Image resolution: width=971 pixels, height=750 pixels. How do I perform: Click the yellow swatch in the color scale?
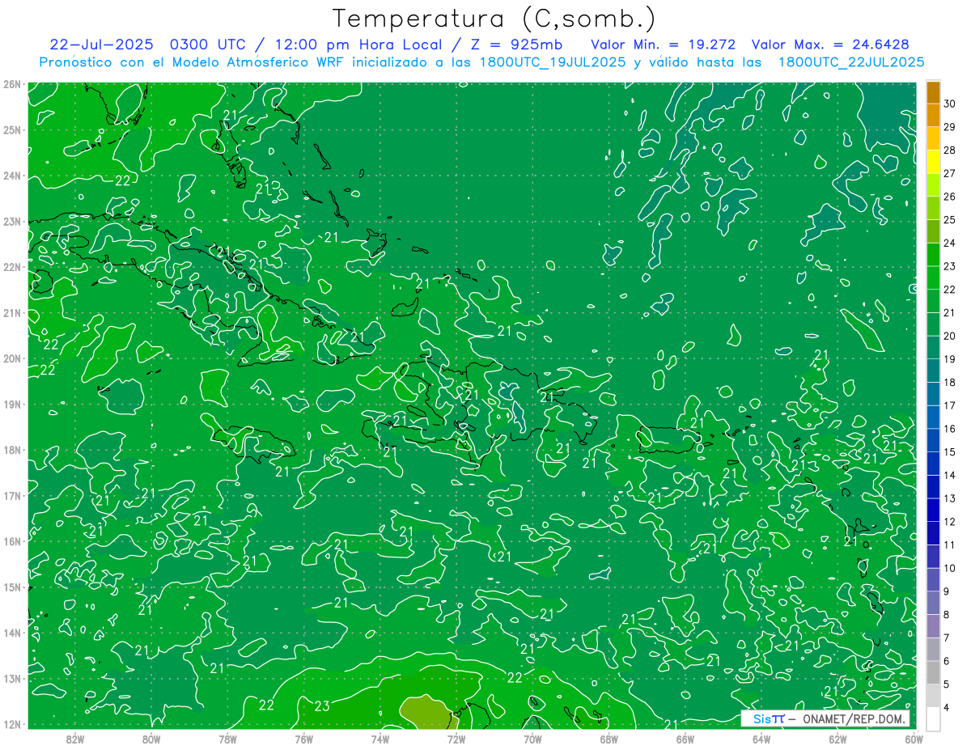933,162
